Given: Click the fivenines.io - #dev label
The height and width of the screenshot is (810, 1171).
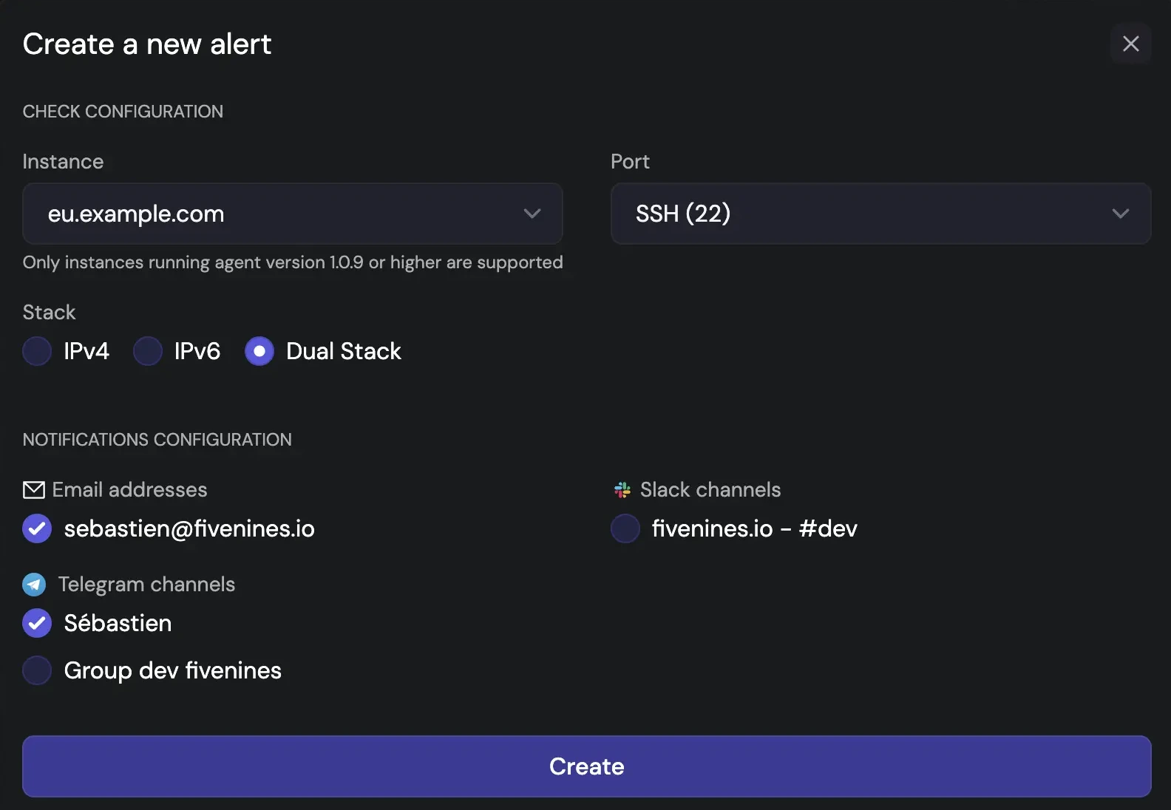Looking at the screenshot, I should (x=754, y=528).
